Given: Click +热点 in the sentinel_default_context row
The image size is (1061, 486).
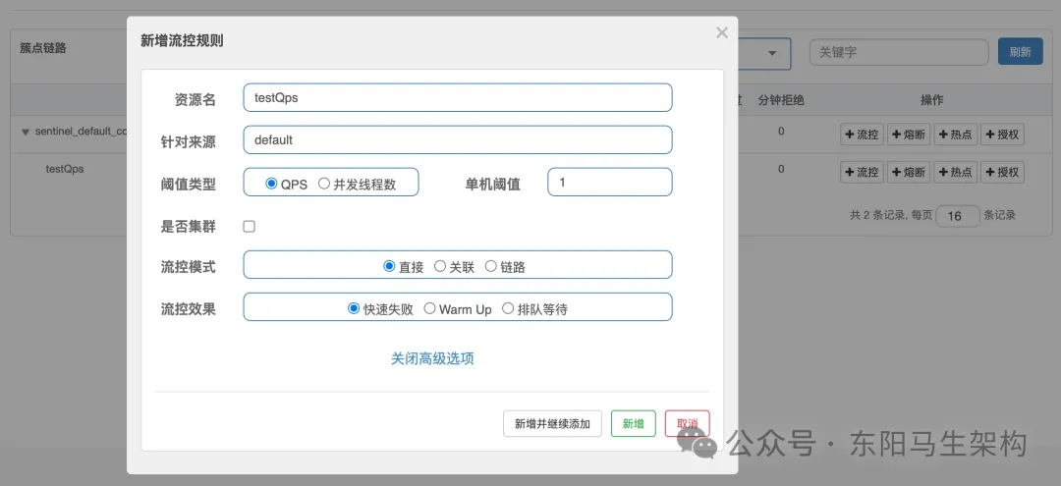Looking at the screenshot, I should [x=956, y=135].
